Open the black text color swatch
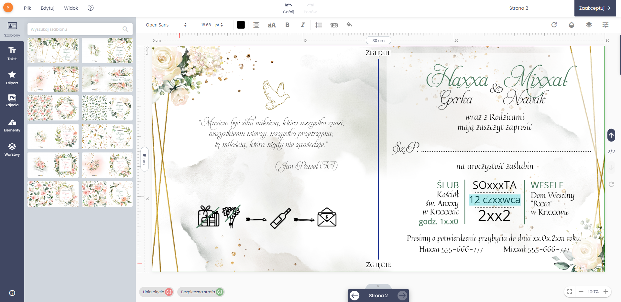Screen dimensions: 621x302 [241, 25]
